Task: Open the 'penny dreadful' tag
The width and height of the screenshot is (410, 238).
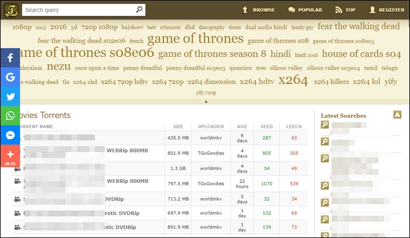Action: click(x=142, y=68)
